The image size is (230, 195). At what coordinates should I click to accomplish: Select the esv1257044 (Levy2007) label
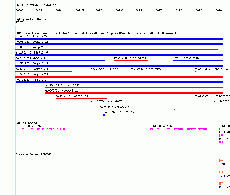(107, 101)
